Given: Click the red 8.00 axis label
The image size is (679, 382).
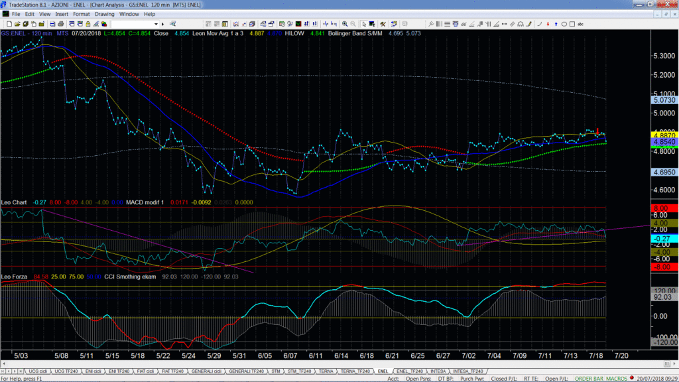Looking at the screenshot, I should point(664,208).
